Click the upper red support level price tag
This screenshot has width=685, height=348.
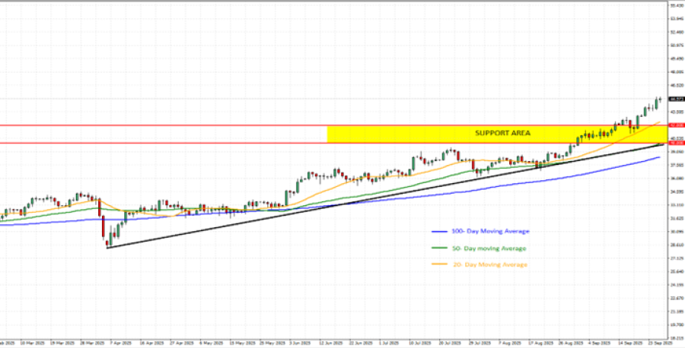[675, 125]
